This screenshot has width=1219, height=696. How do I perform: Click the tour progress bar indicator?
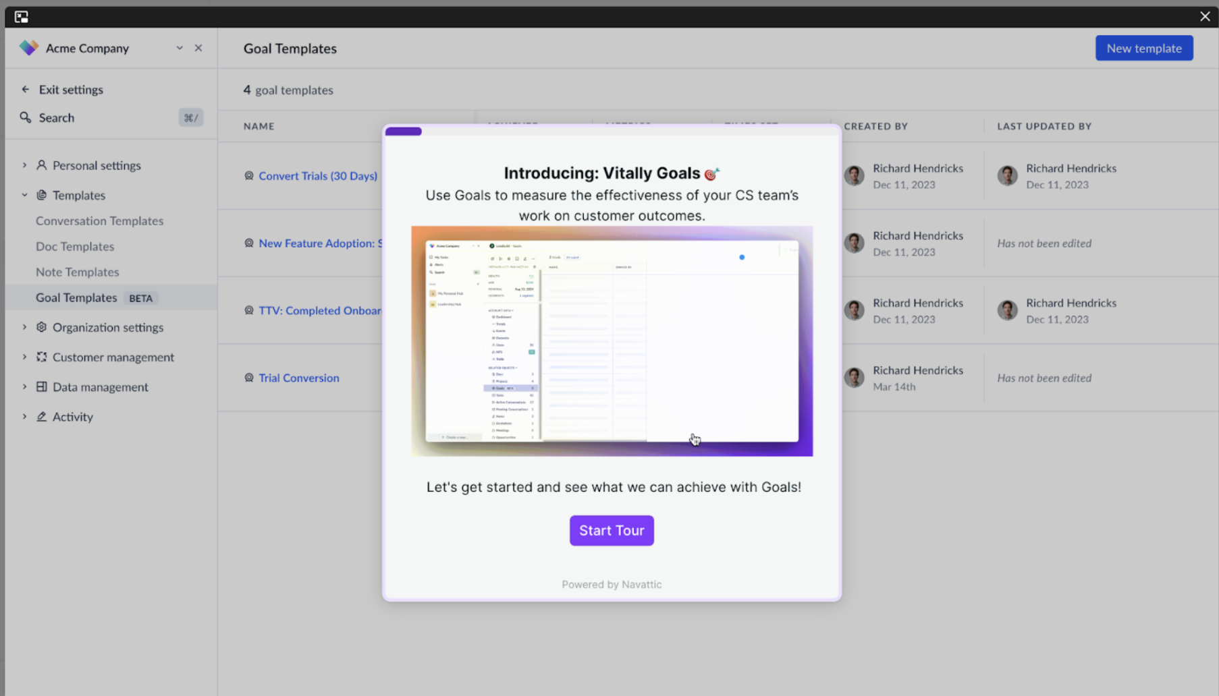pyautogui.click(x=404, y=132)
